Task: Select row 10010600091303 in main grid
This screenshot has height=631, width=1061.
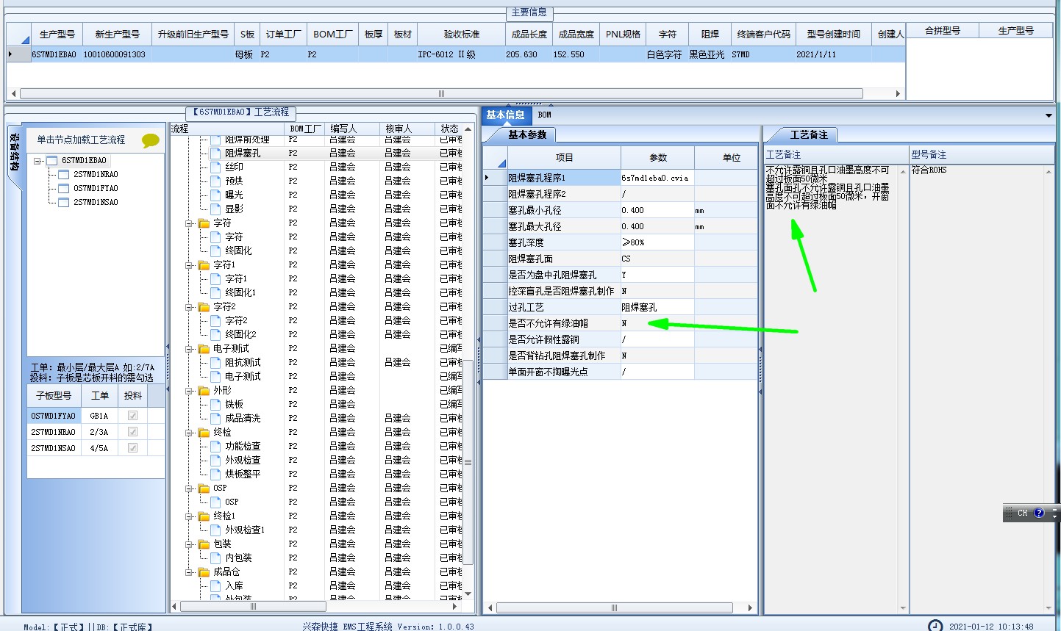Action: pos(456,54)
